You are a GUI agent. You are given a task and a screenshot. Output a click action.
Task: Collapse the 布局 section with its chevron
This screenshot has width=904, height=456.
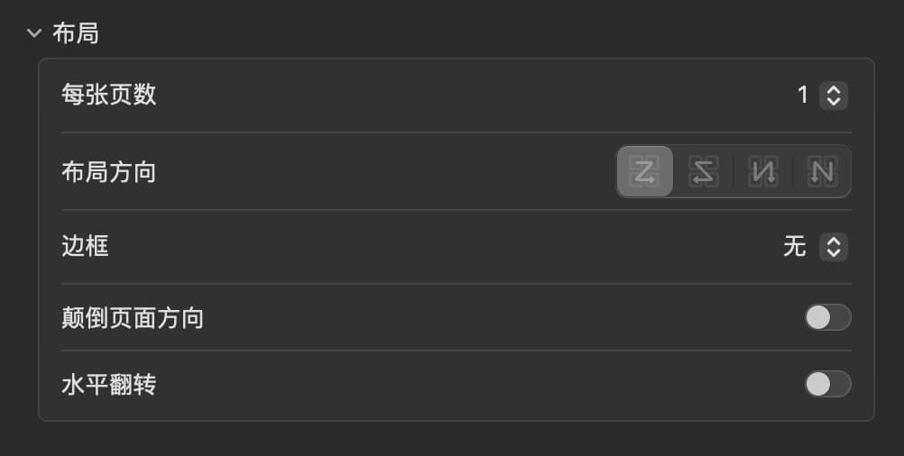[x=34, y=33]
